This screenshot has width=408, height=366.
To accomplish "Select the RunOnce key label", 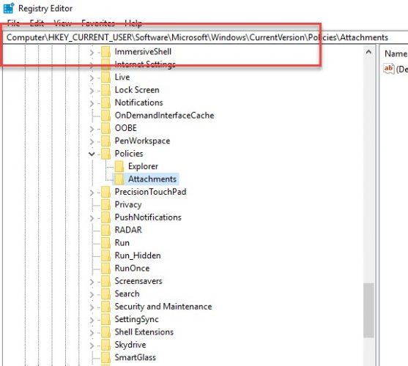I will (132, 268).
